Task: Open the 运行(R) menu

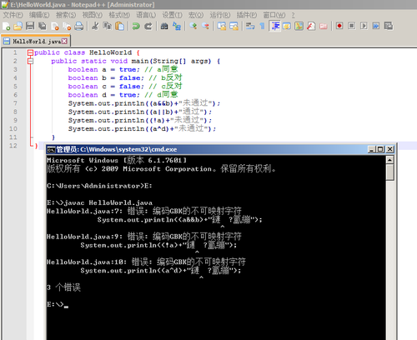Action: pyautogui.click(x=220, y=15)
